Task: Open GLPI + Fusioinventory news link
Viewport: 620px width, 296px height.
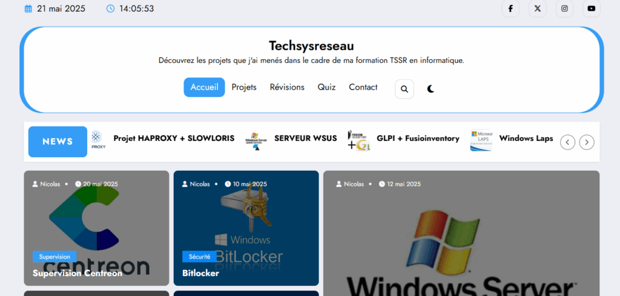Action: point(418,139)
